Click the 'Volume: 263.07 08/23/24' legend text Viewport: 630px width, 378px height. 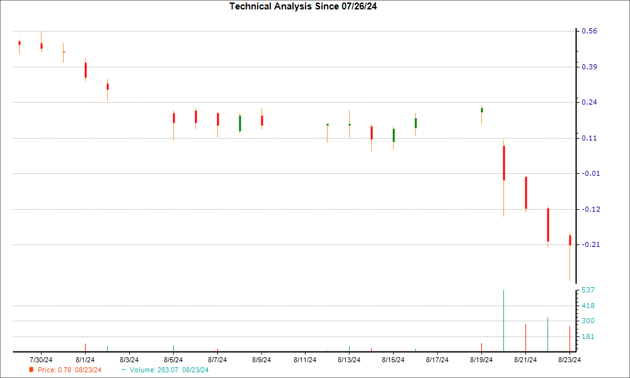tap(168, 370)
